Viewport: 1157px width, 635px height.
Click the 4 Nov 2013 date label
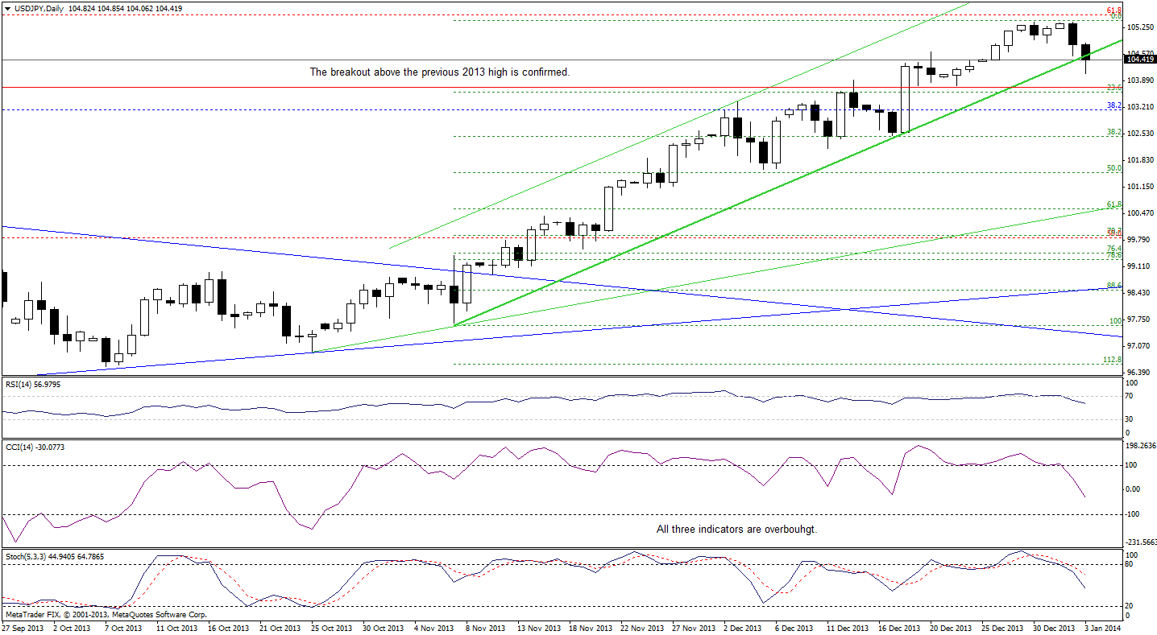tap(433, 628)
